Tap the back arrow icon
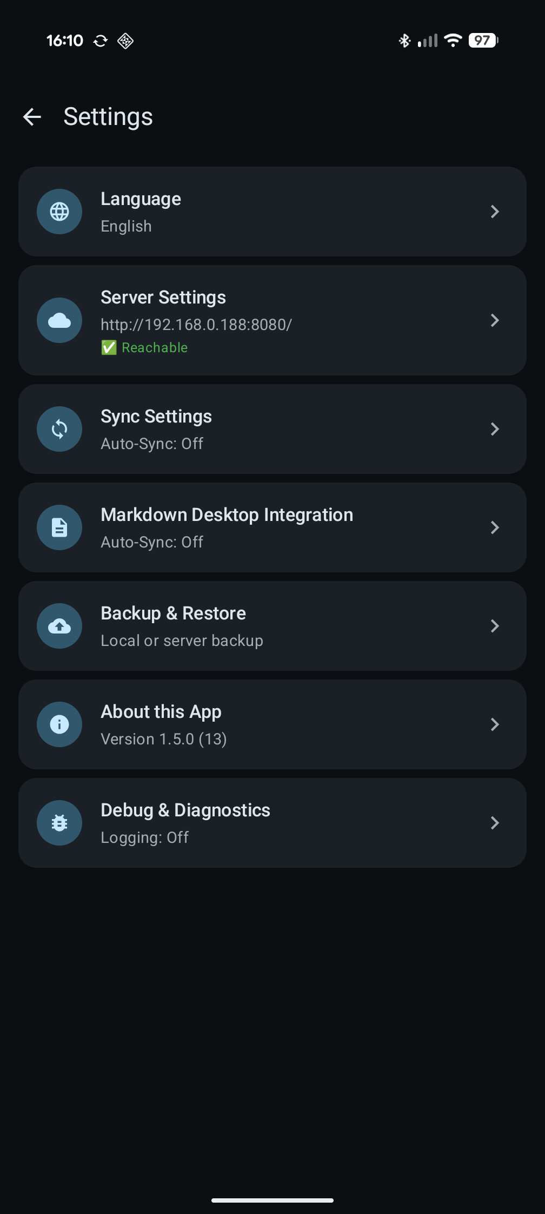 (32, 117)
